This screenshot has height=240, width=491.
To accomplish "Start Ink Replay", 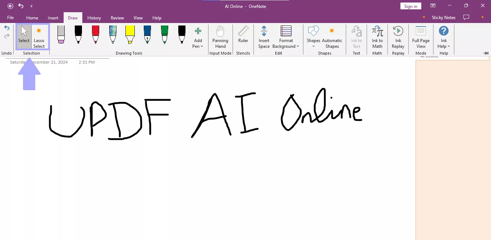I will coord(398,37).
